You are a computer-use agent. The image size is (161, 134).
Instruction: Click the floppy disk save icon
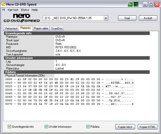pyautogui.click(x=136, y=4)
